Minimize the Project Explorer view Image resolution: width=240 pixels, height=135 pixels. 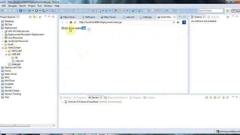click(x=49, y=16)
